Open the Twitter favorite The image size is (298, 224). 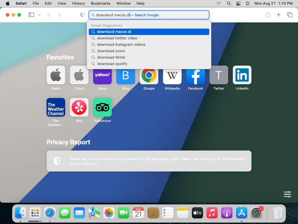pyautogui.click(x=219, y=75)
